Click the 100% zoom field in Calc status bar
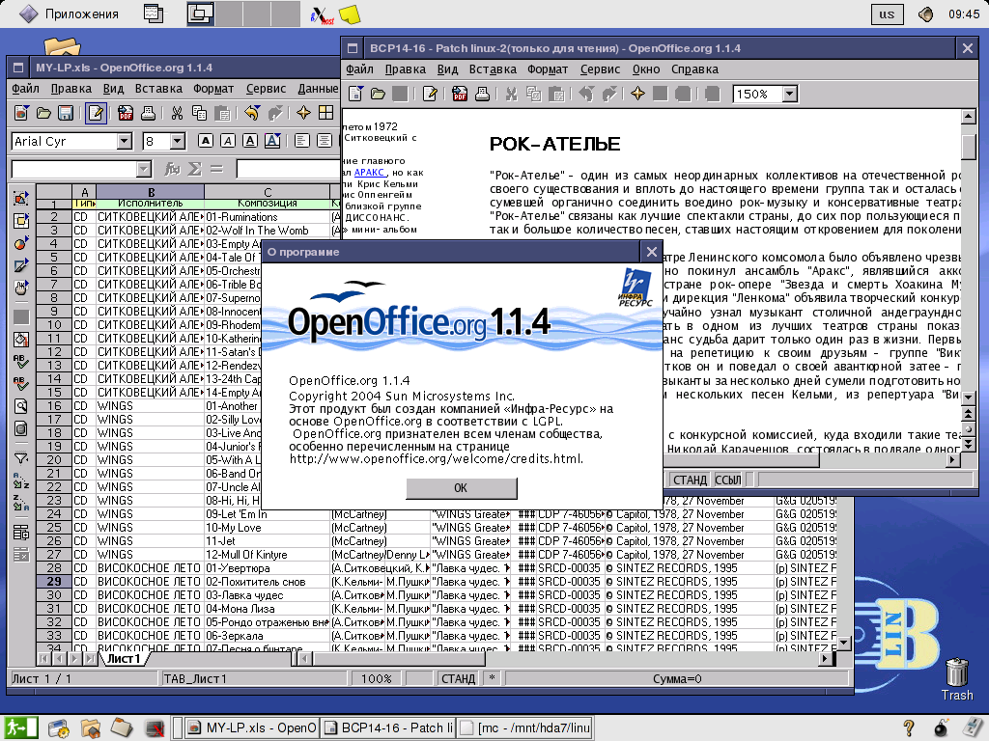The image size is (989, 741). [376, 678]
